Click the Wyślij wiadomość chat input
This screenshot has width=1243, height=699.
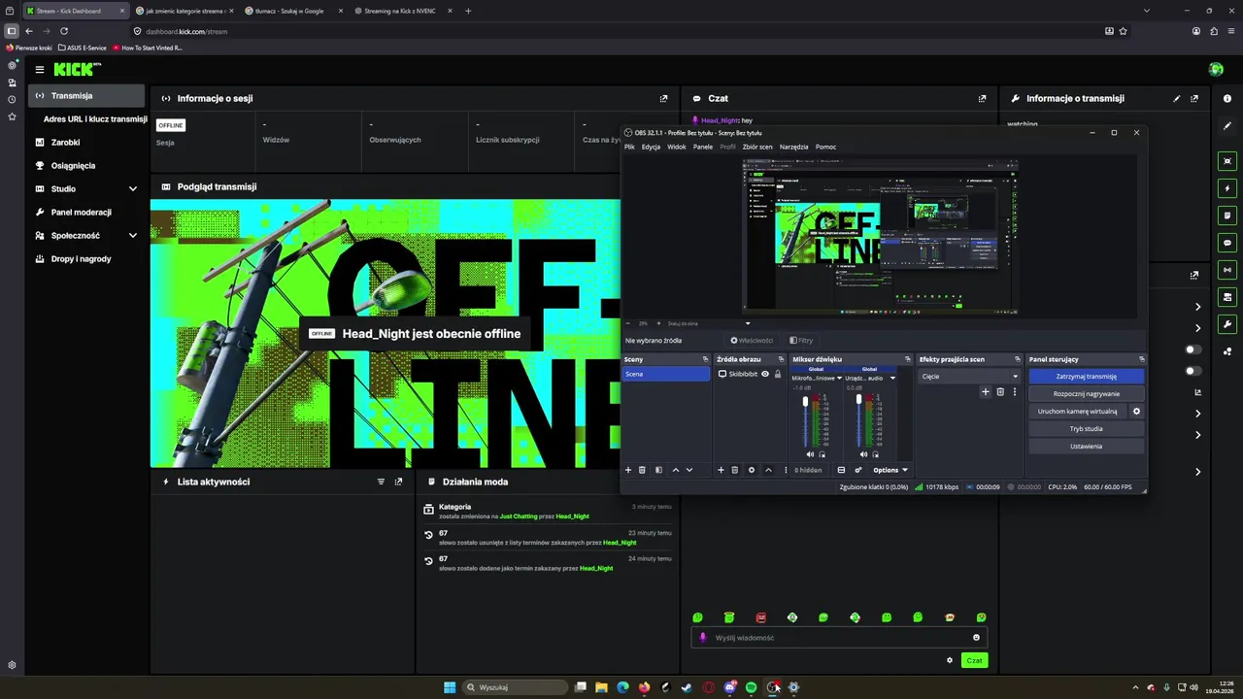pyautogui.click(x=839, y=638)
